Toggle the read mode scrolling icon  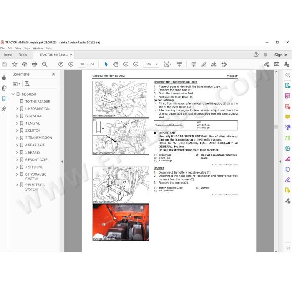(179, 64)
